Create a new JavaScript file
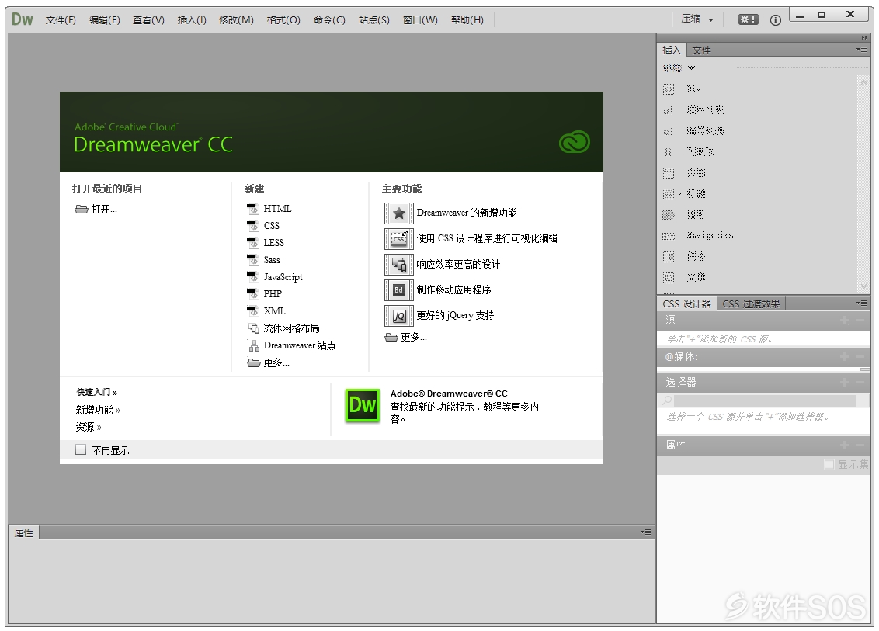 point(275,277)
